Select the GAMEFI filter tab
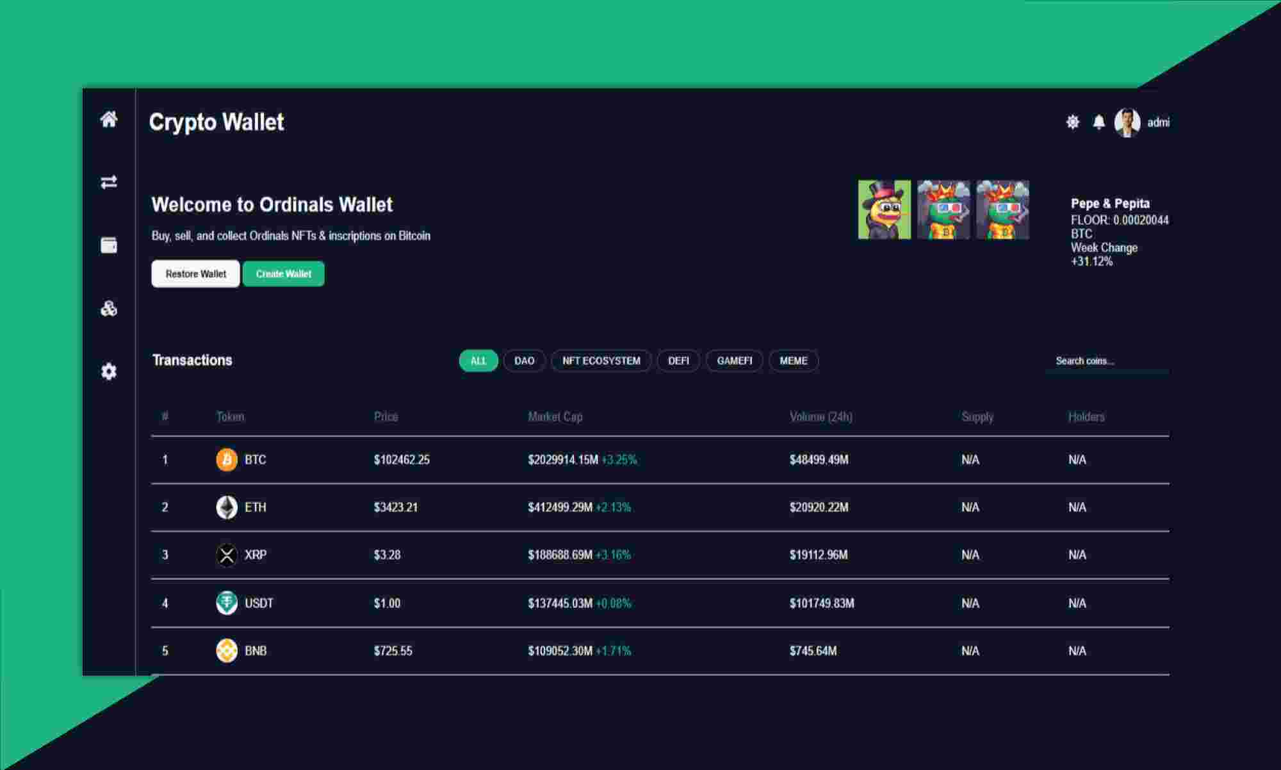The width and height of the screenshot is (1281, 770). coord(734,361)
